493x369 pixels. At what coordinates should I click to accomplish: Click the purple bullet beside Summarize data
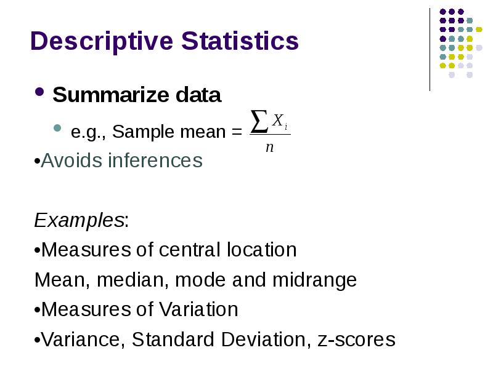coord(39,93)
